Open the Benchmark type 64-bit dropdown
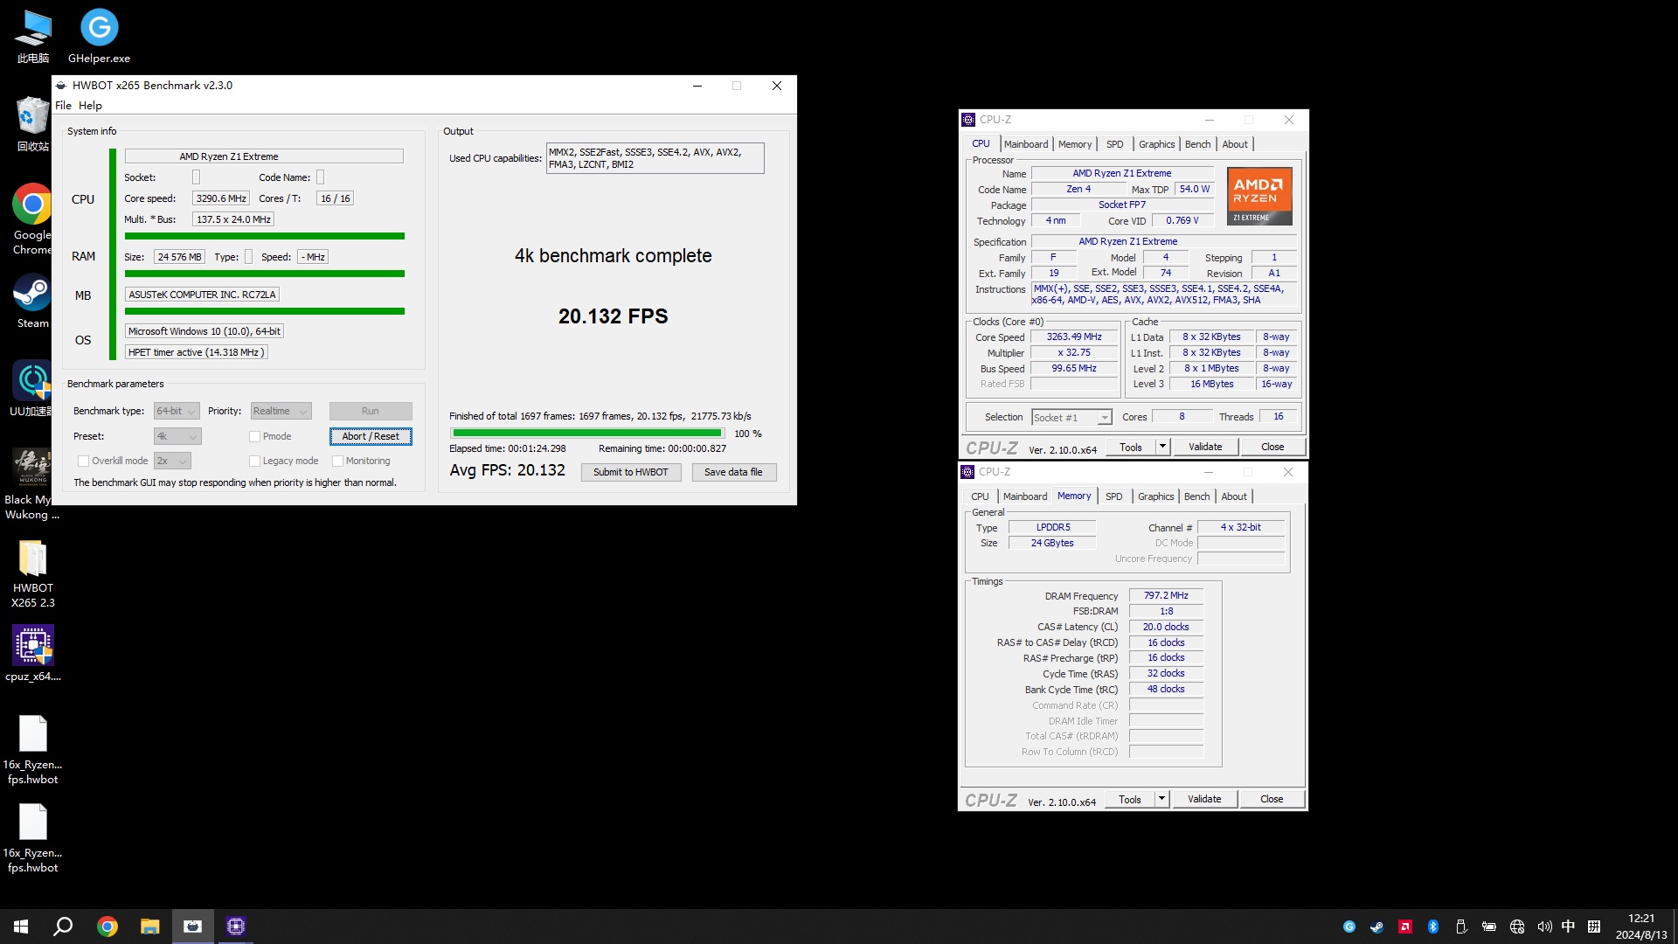The height and width of the screenshot is (944, 1678). (177, 411)
